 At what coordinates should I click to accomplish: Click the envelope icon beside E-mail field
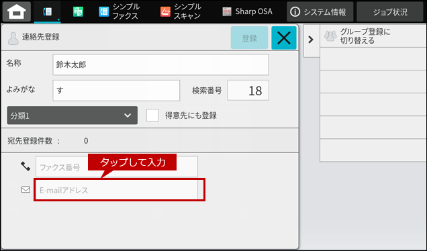(x=26, y=189)
